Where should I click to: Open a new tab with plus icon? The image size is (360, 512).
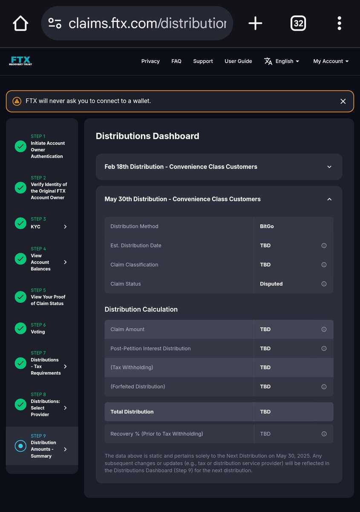tap(255, 23)
